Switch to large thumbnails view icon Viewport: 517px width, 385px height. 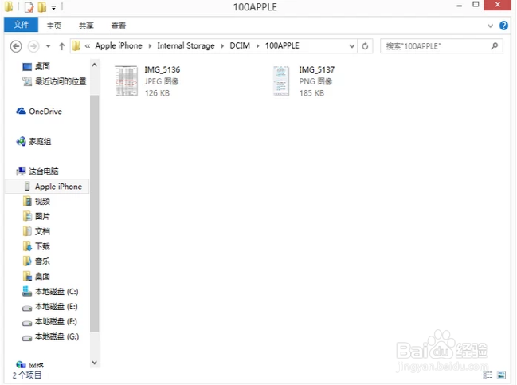click(x=502, y=375)
